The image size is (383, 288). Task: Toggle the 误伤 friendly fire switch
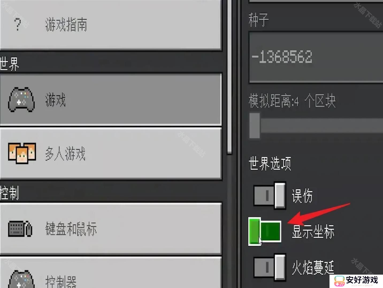270,196
